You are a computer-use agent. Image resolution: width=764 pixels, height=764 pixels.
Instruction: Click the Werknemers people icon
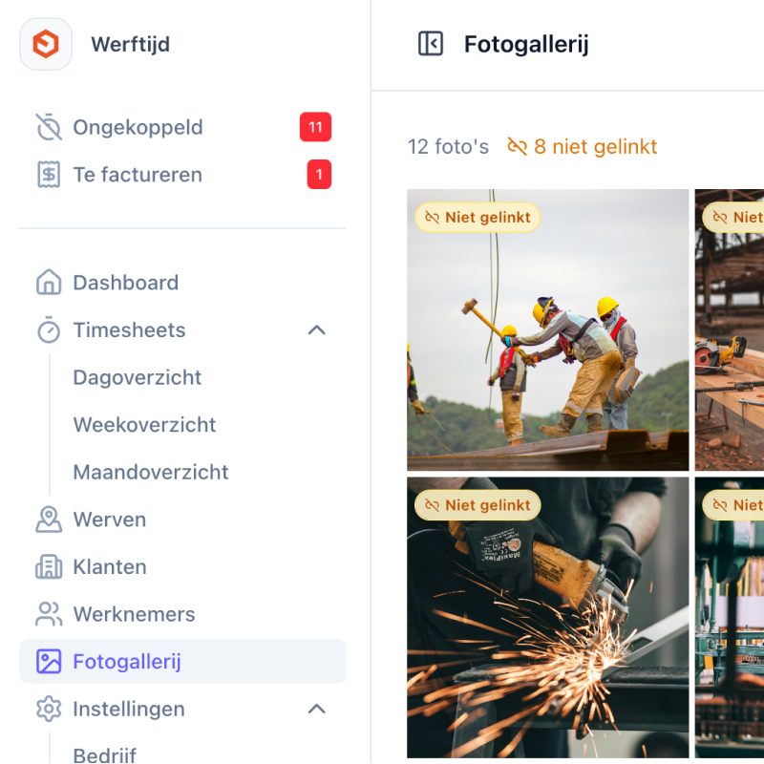pyautogui.click(x=49, y=614)
